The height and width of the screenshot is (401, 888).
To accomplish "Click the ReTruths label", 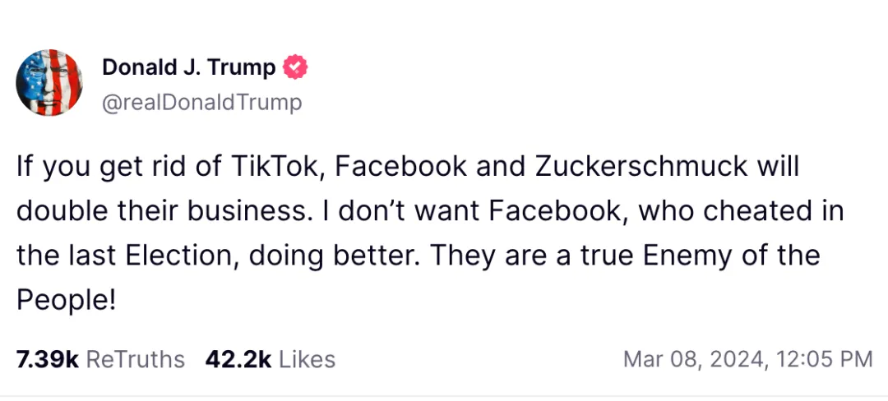I will pos(136,359).
